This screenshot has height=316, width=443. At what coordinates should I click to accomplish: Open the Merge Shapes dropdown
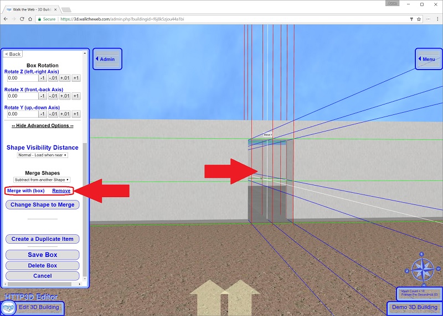(42, 180)
